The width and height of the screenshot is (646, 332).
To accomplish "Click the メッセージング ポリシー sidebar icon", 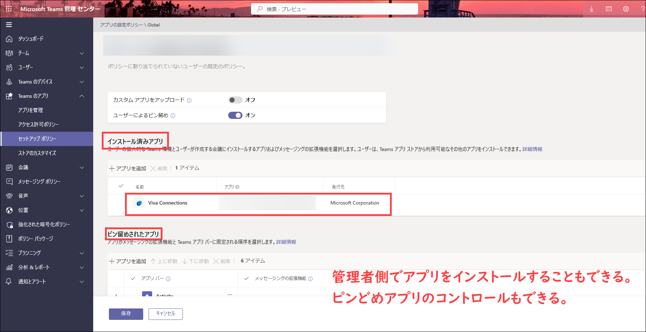I will (x=9, y=182).
